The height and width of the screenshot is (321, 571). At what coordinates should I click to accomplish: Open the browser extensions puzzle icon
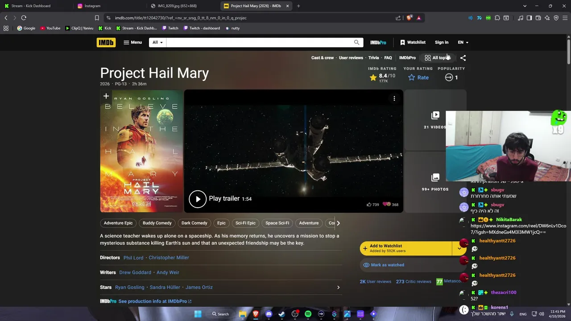497,18
